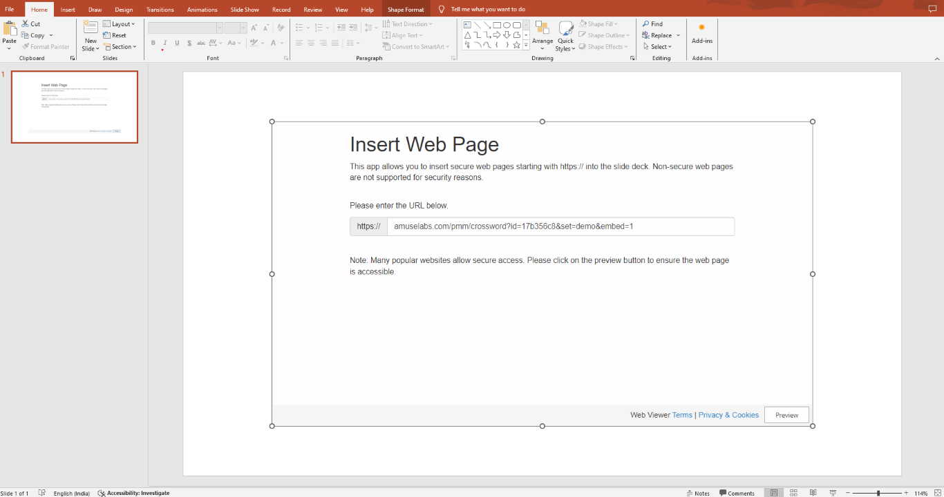Click the Find command

pyautogui.click(x=652, y=23)
